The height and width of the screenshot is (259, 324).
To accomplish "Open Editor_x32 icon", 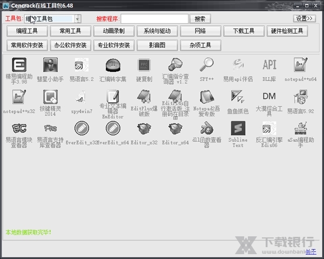I will click(144, 128).
